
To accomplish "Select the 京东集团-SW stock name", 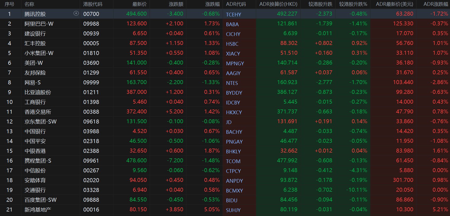I will (x=40, y=122).
